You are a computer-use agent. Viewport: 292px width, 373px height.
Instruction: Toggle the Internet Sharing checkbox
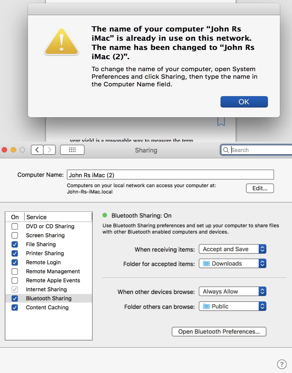point(15,289)
